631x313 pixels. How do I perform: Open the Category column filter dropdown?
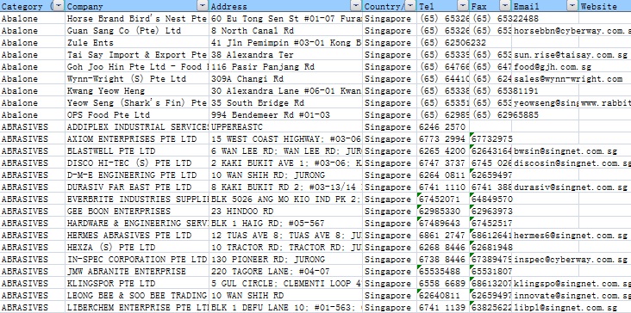coord(59,6)
